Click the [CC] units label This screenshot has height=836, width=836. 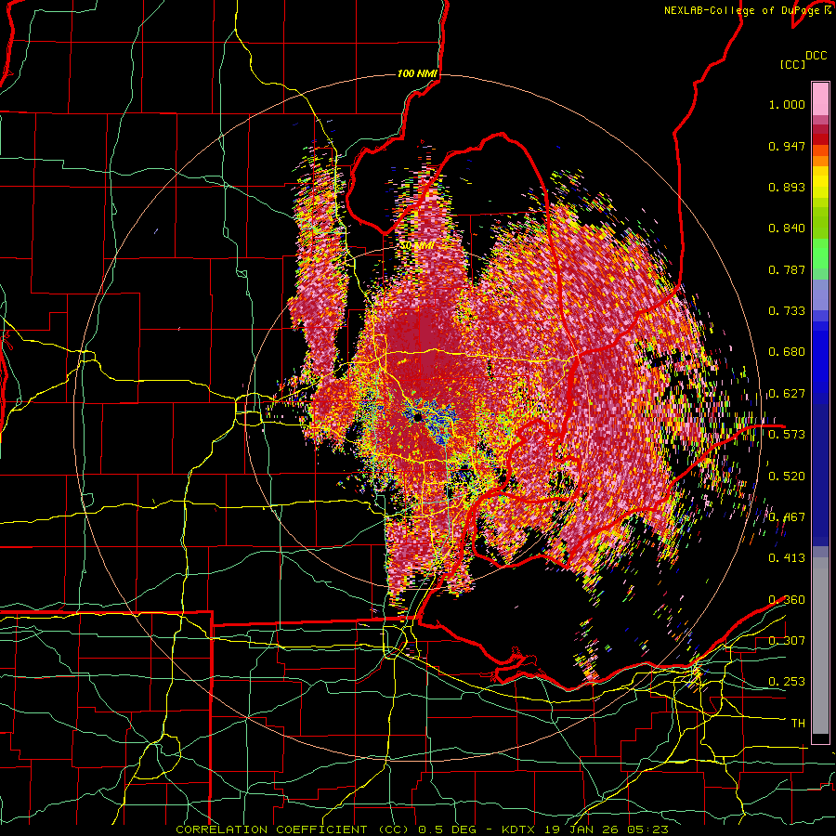pos(793,64)
